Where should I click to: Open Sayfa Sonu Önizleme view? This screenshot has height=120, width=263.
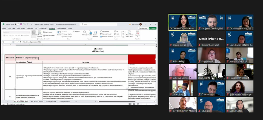pyautogui.click(x=39, y=34)
